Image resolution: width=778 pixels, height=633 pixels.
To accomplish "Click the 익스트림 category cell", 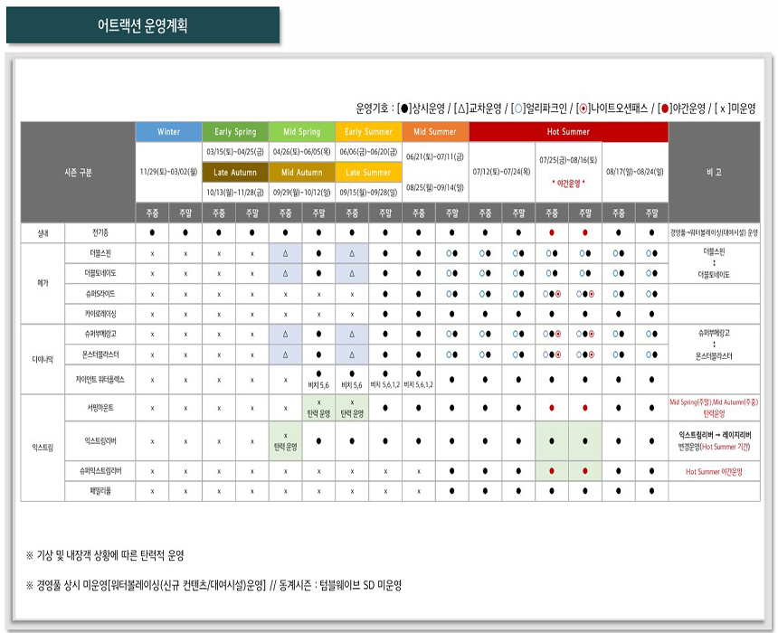I will tap(43, 447).
